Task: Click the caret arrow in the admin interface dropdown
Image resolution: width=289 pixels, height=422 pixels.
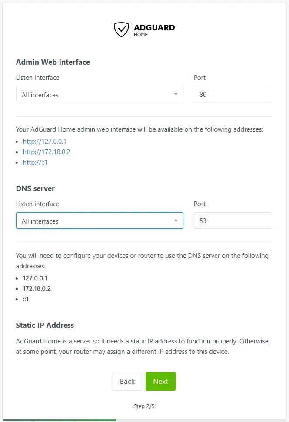Action: pos(176,94)
